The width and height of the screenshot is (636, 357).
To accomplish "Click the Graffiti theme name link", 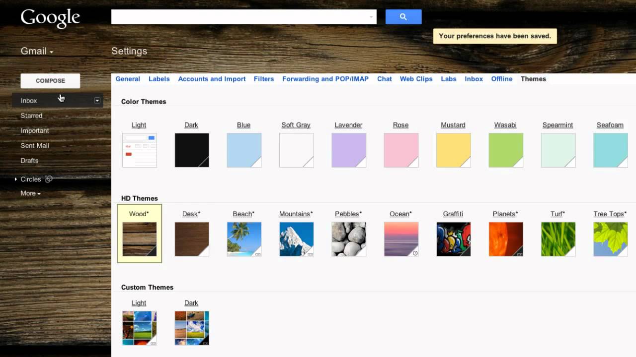I will 453,214.
